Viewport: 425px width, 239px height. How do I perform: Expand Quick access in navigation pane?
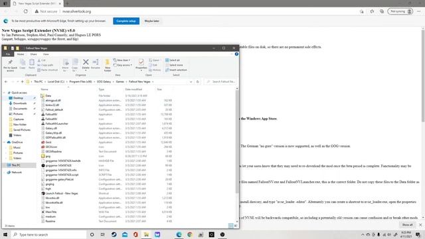5,93
